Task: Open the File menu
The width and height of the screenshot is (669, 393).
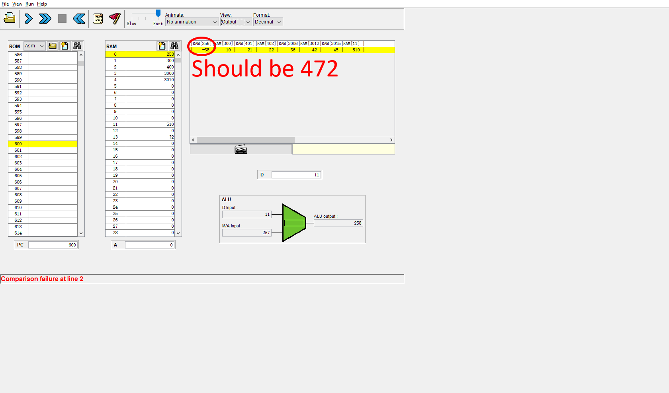Action: tap(5, 4)
